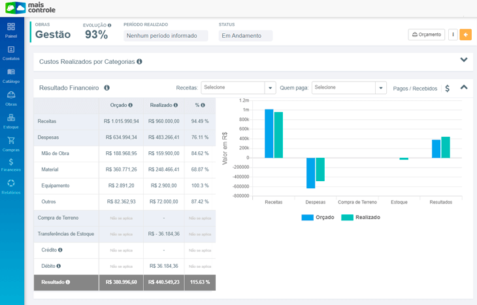
Task: Open the three-dot options menu
Action: (453, 35)
